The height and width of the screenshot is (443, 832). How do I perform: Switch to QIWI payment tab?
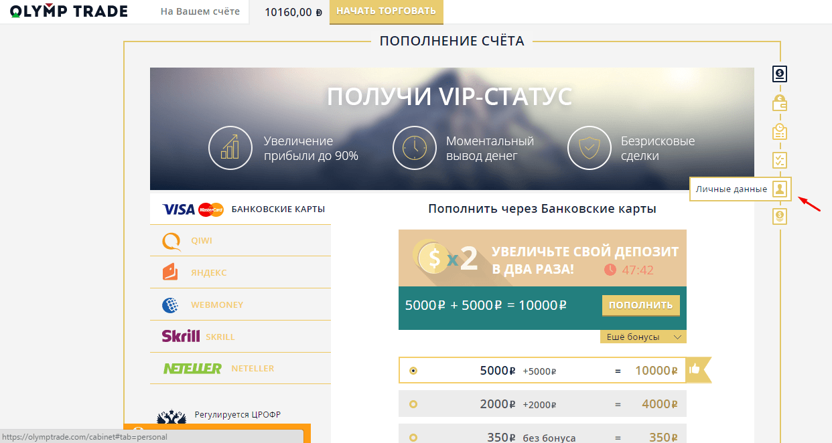click(x=240, y=240)
